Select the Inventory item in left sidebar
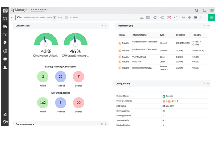218x145 pixels. (x=5, y=26)
